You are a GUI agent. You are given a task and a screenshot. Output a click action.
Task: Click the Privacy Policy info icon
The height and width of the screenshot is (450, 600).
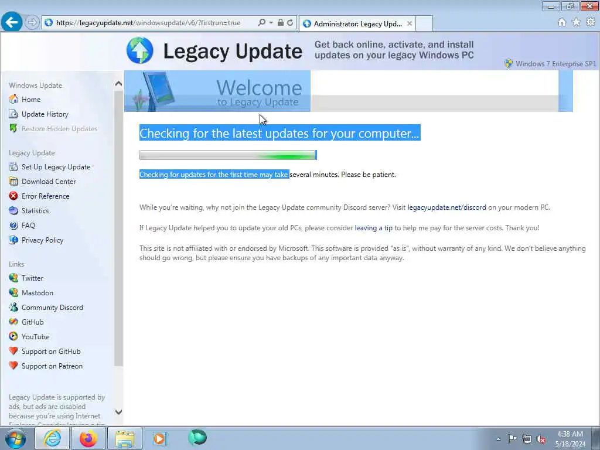click(13, 240)
